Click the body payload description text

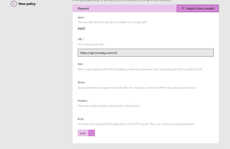pos(136,124)
